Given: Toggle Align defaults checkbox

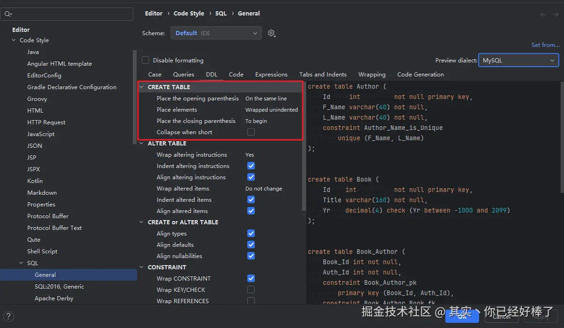Looking at the screenshot, I should (251, 245).
